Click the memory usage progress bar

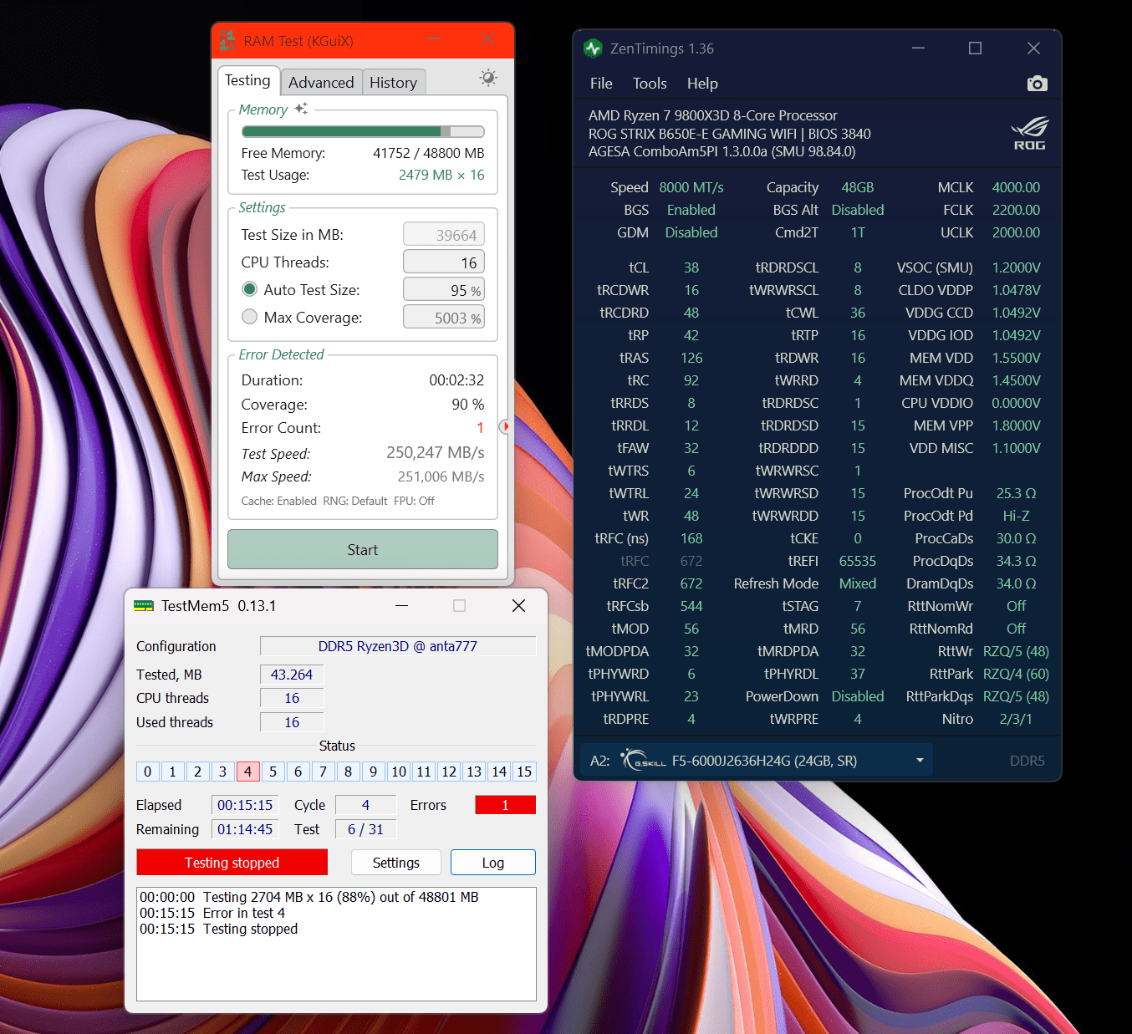[363, 131]
